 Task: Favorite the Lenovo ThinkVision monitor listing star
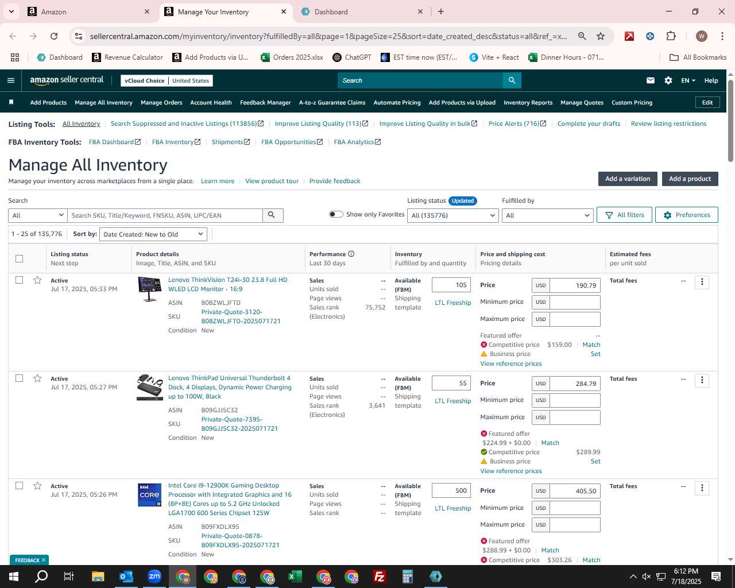click(x=37, y=280)
